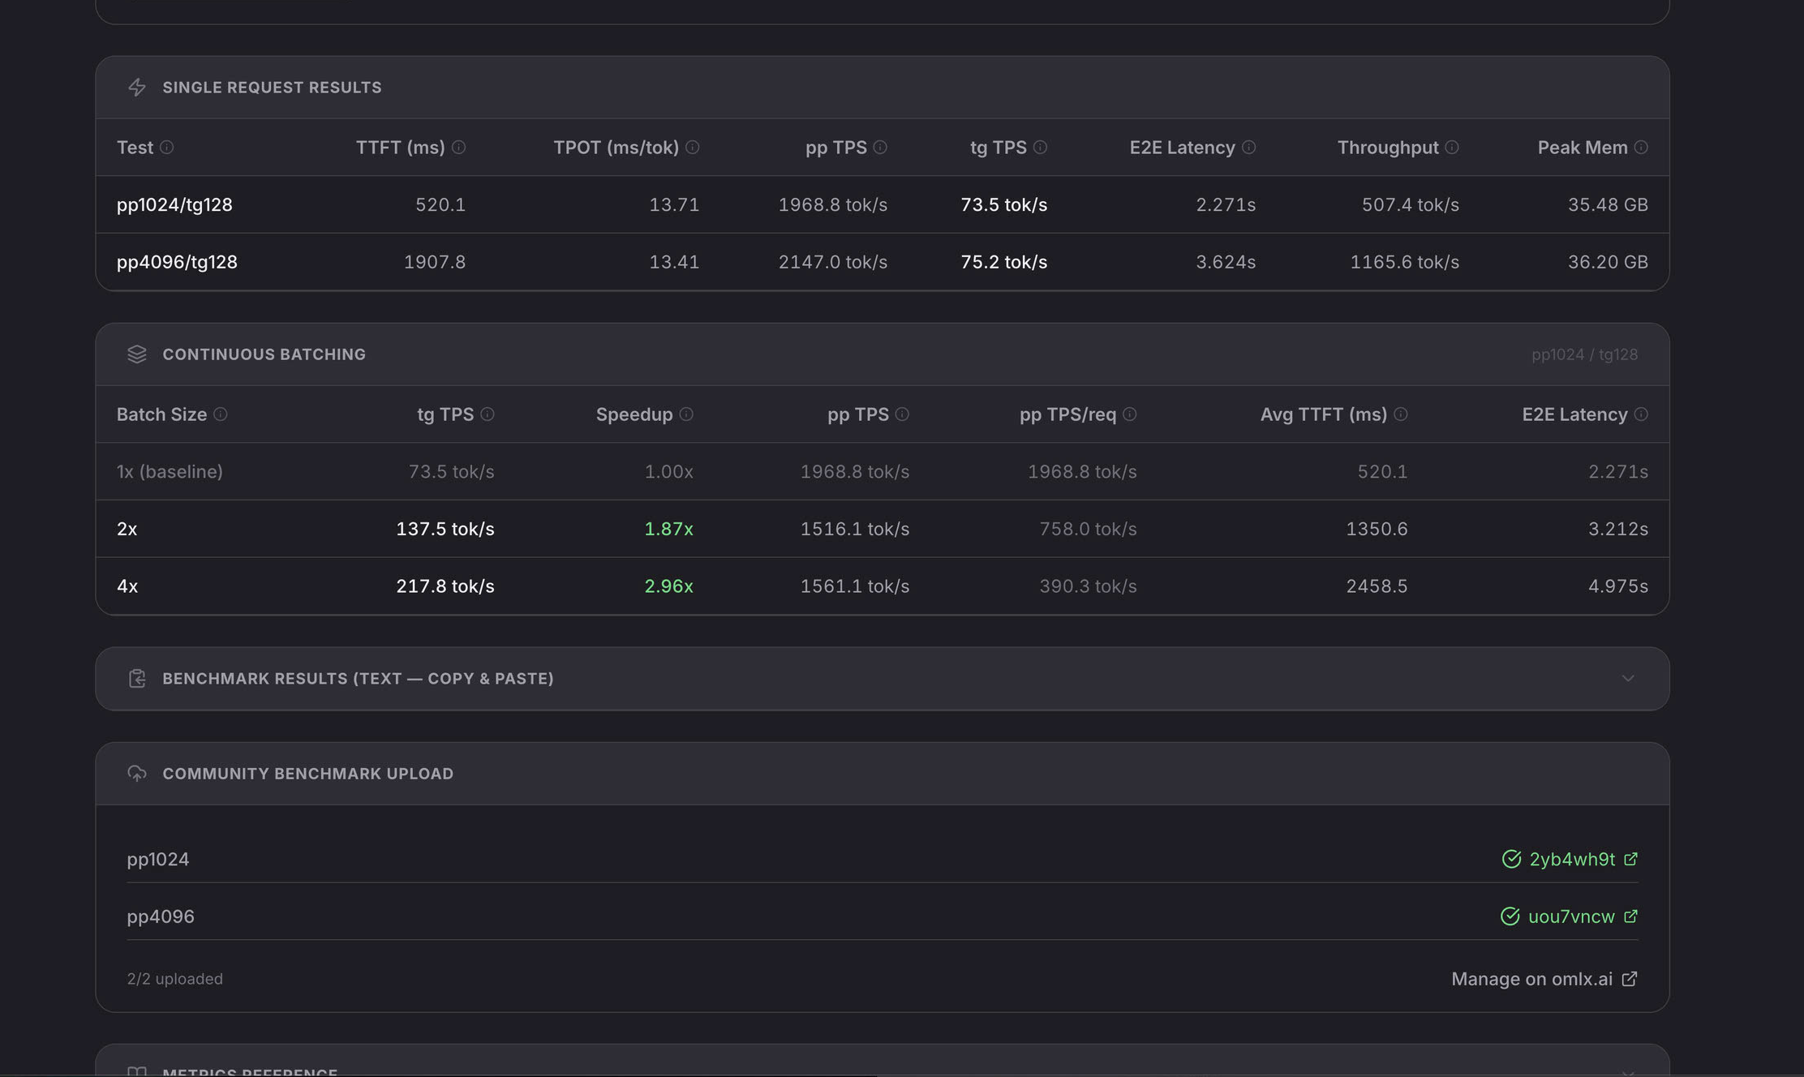Click info icon beside Peak Mem header
Image resolution: width=1804 pixels, height=1077 pixels.
[x=1641, y=148]
